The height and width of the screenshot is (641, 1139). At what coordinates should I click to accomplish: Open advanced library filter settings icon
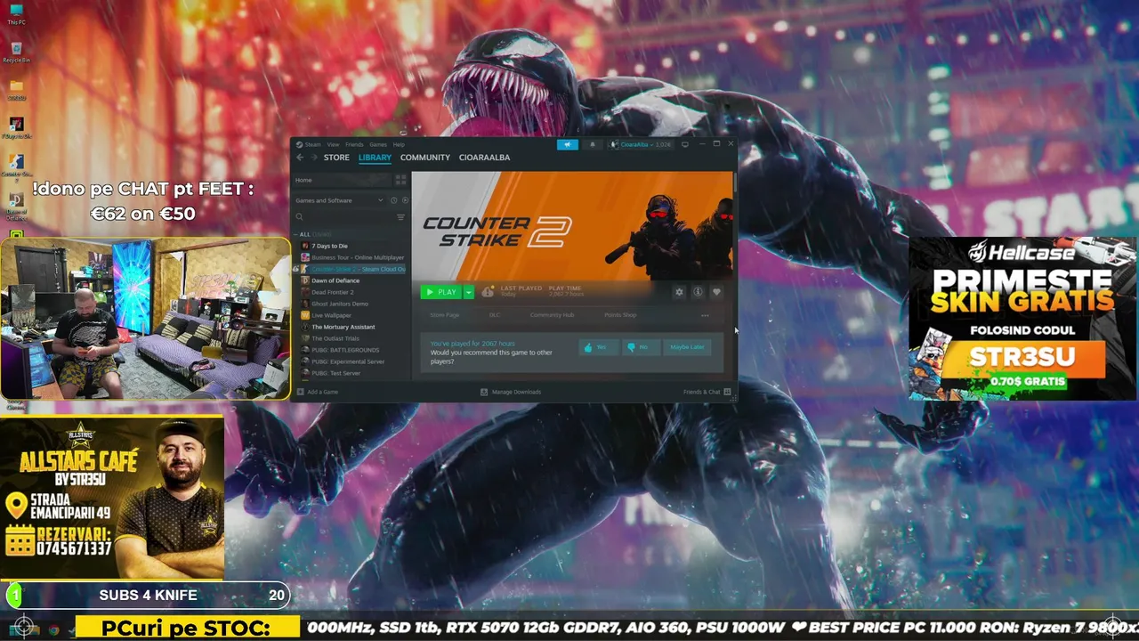point(400,217)
